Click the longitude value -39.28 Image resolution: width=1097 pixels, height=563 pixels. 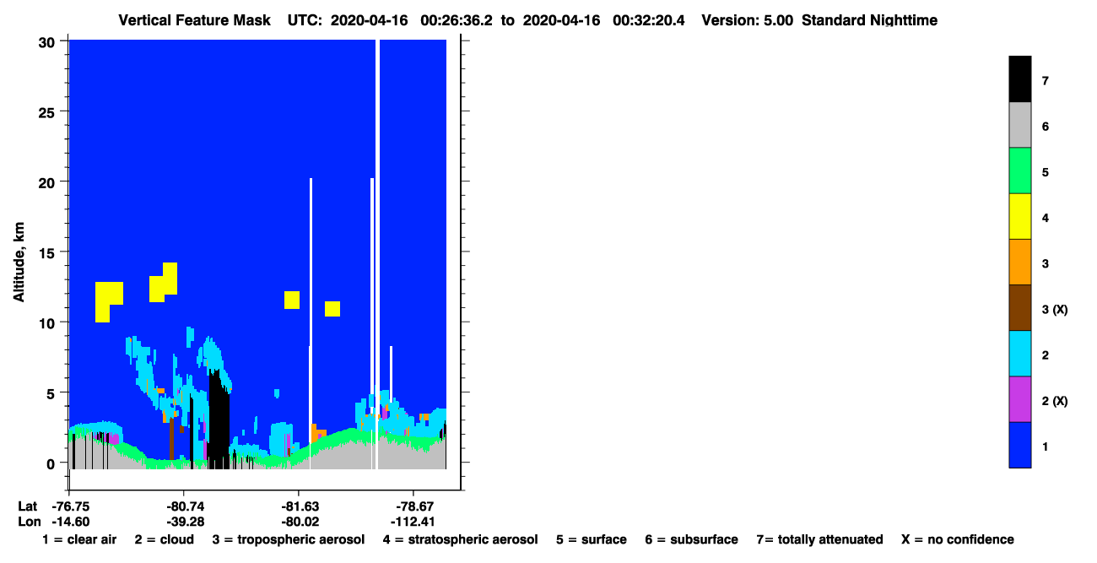pos(184,522)
